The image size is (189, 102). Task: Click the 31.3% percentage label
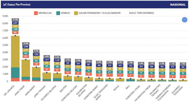[x=15, y=20]
